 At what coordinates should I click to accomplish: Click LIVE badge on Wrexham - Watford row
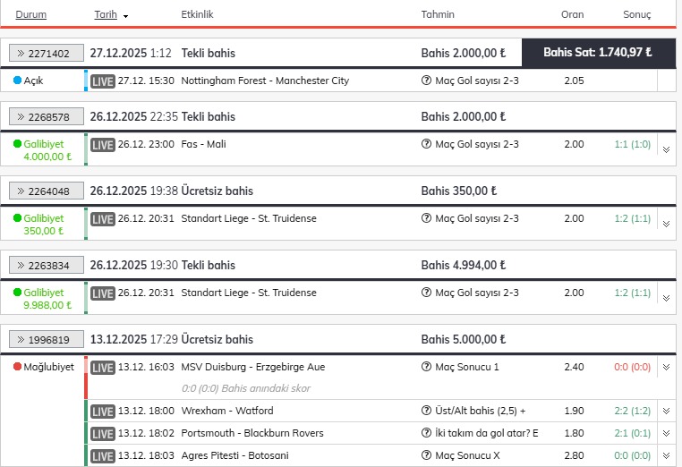coord(103,412)
